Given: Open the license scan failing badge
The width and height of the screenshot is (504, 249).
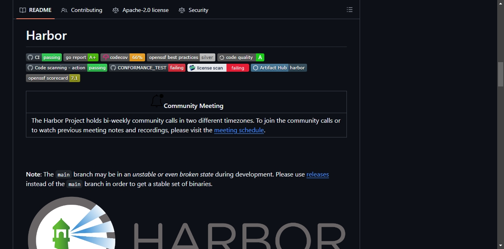Looking at the screenshot, I should [218, 68].
